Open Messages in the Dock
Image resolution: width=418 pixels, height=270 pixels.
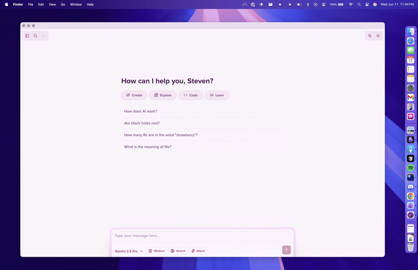click(411, 50)
